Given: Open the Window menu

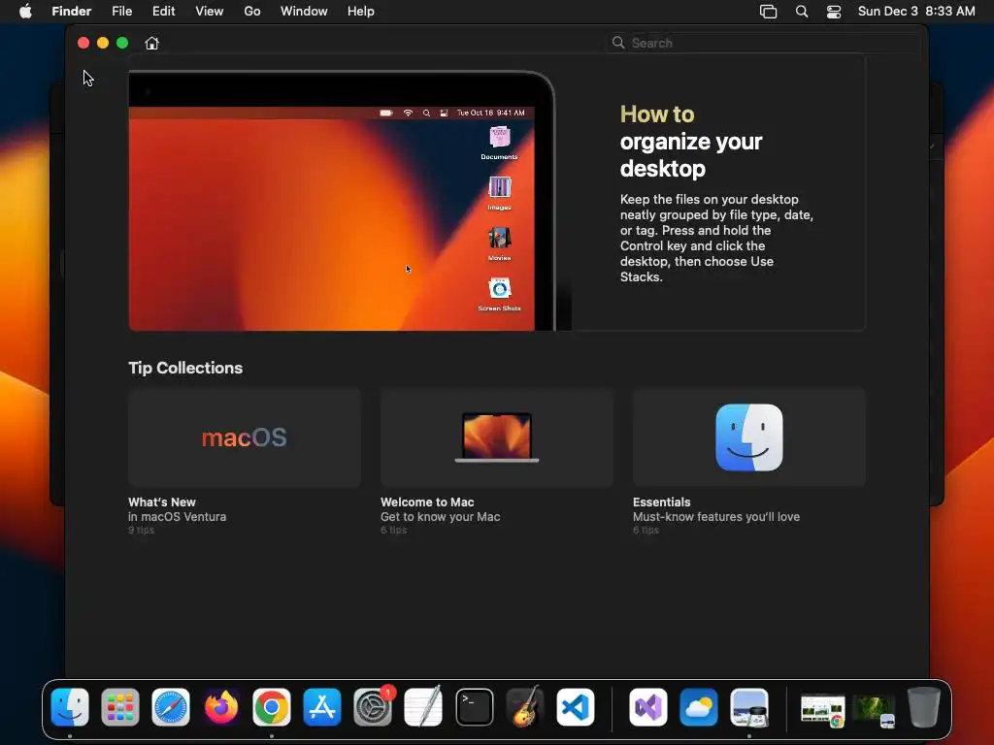Looking at the screenshot, I should [304, 12].
